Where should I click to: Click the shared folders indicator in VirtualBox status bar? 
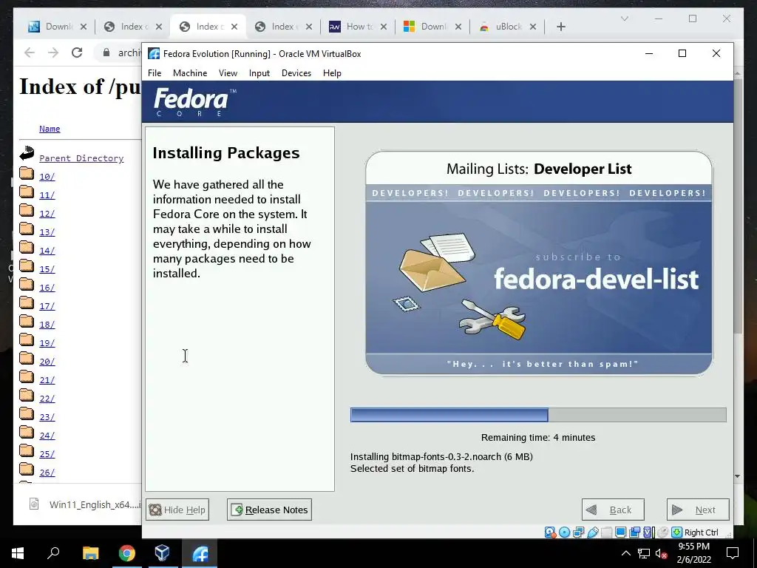coord(607,532)
